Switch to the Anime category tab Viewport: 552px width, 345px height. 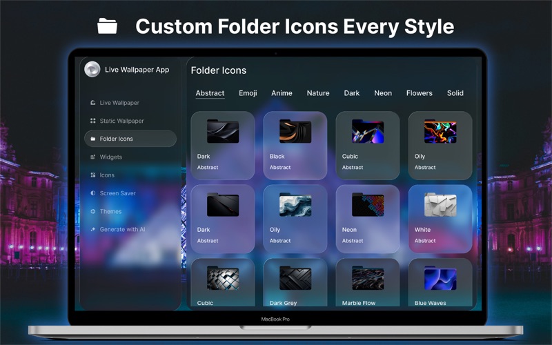pos(282,93)
